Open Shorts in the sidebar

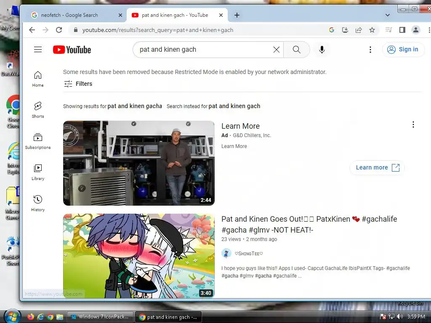click(38, 110)
